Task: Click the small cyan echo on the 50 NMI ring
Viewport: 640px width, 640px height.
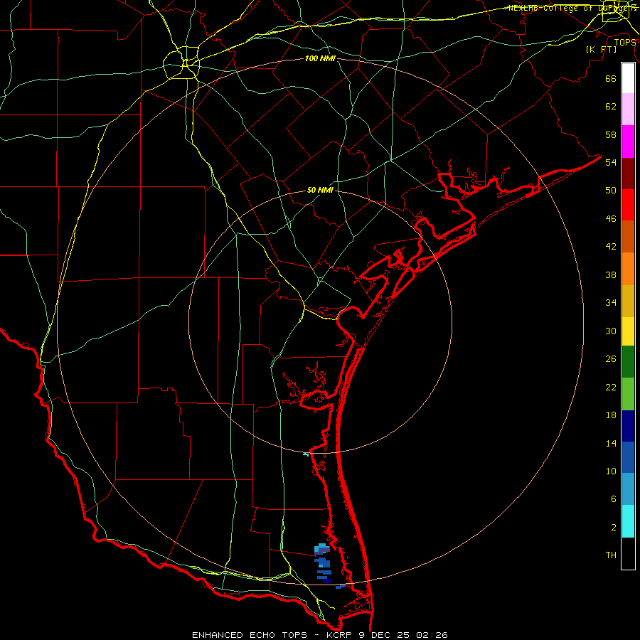Action: 306,454
